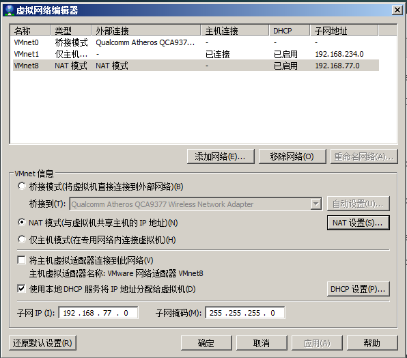Image resolution: width=407 pixels, height=358 pixels.
Task: Remove selected network with 移除网络
Action: tap(292, 156)
